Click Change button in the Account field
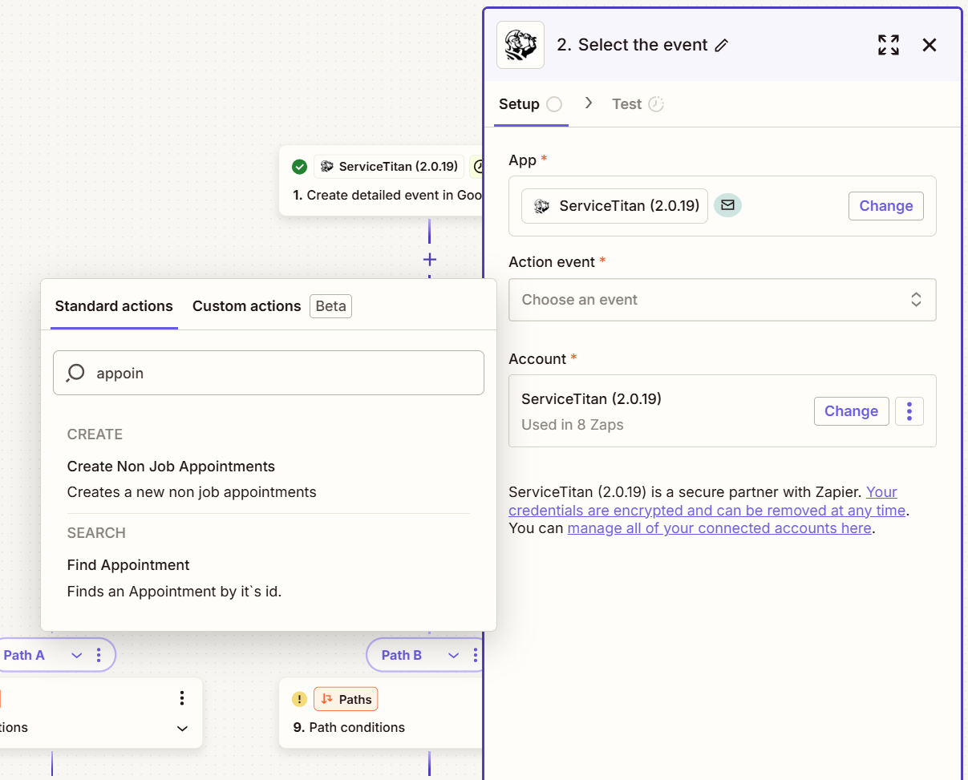Viewport: 968px width, 780px height. coord(851,411)
